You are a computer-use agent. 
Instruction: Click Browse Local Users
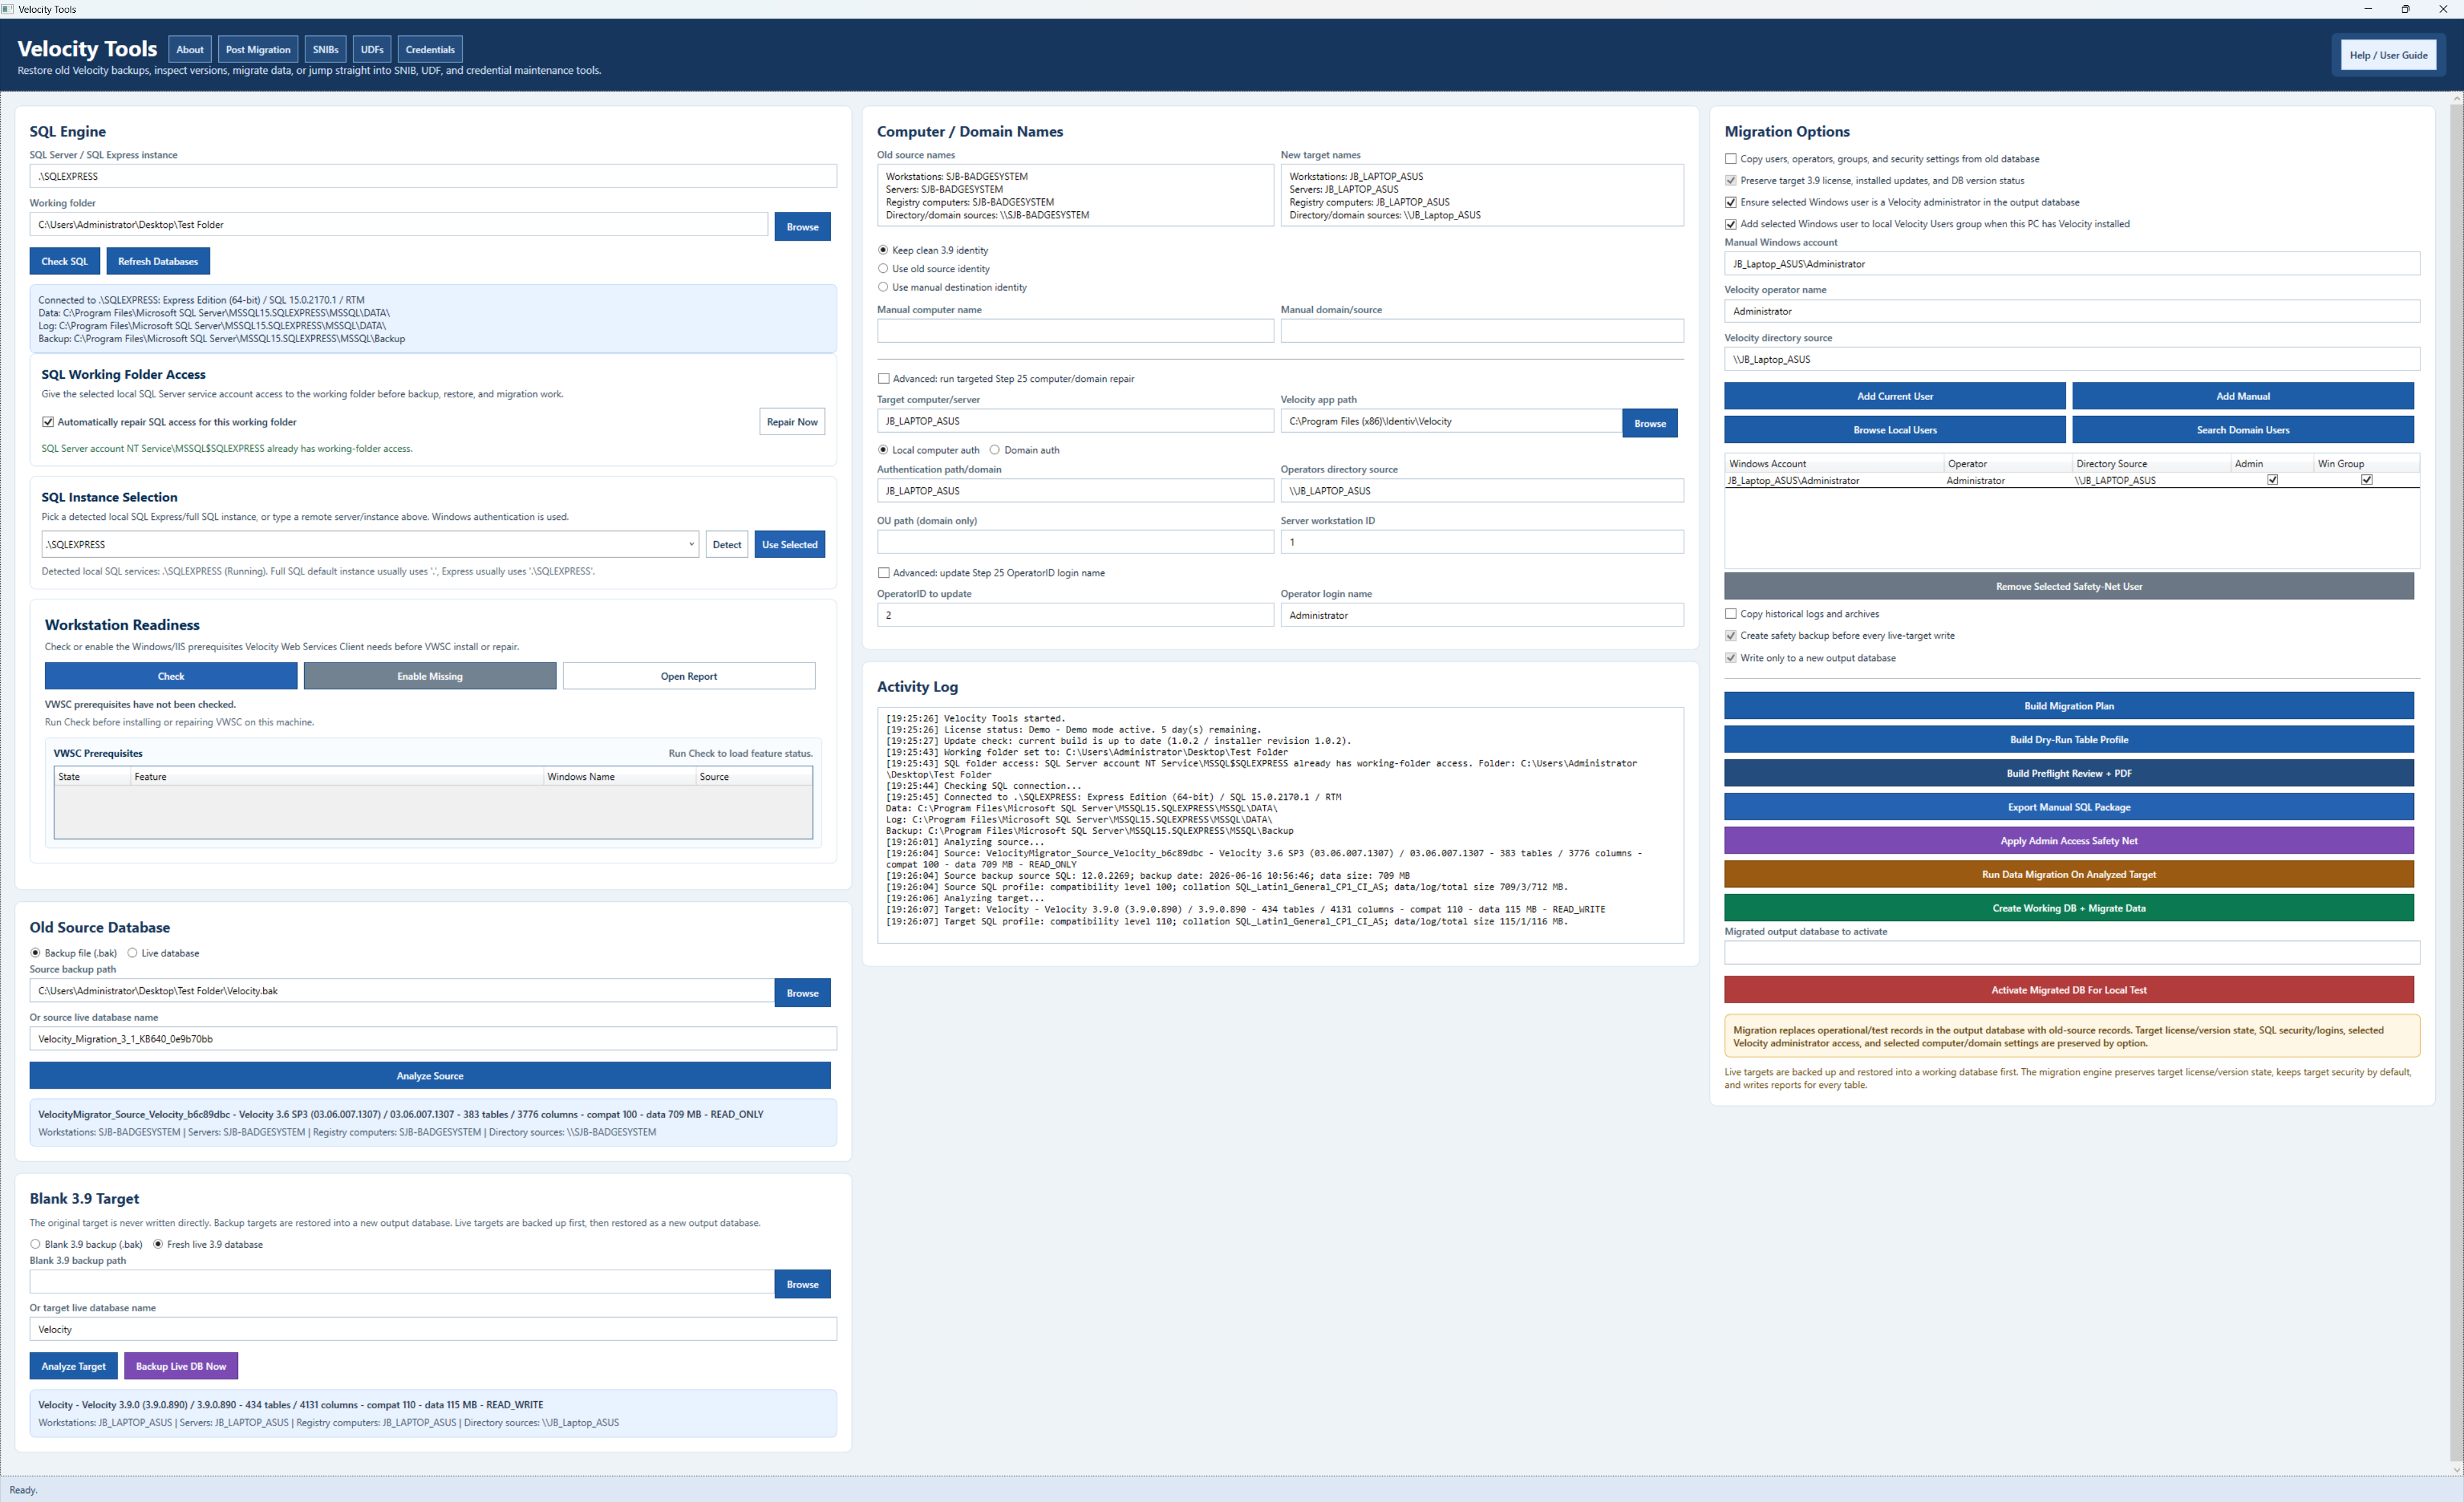(x=1895, y=430)
